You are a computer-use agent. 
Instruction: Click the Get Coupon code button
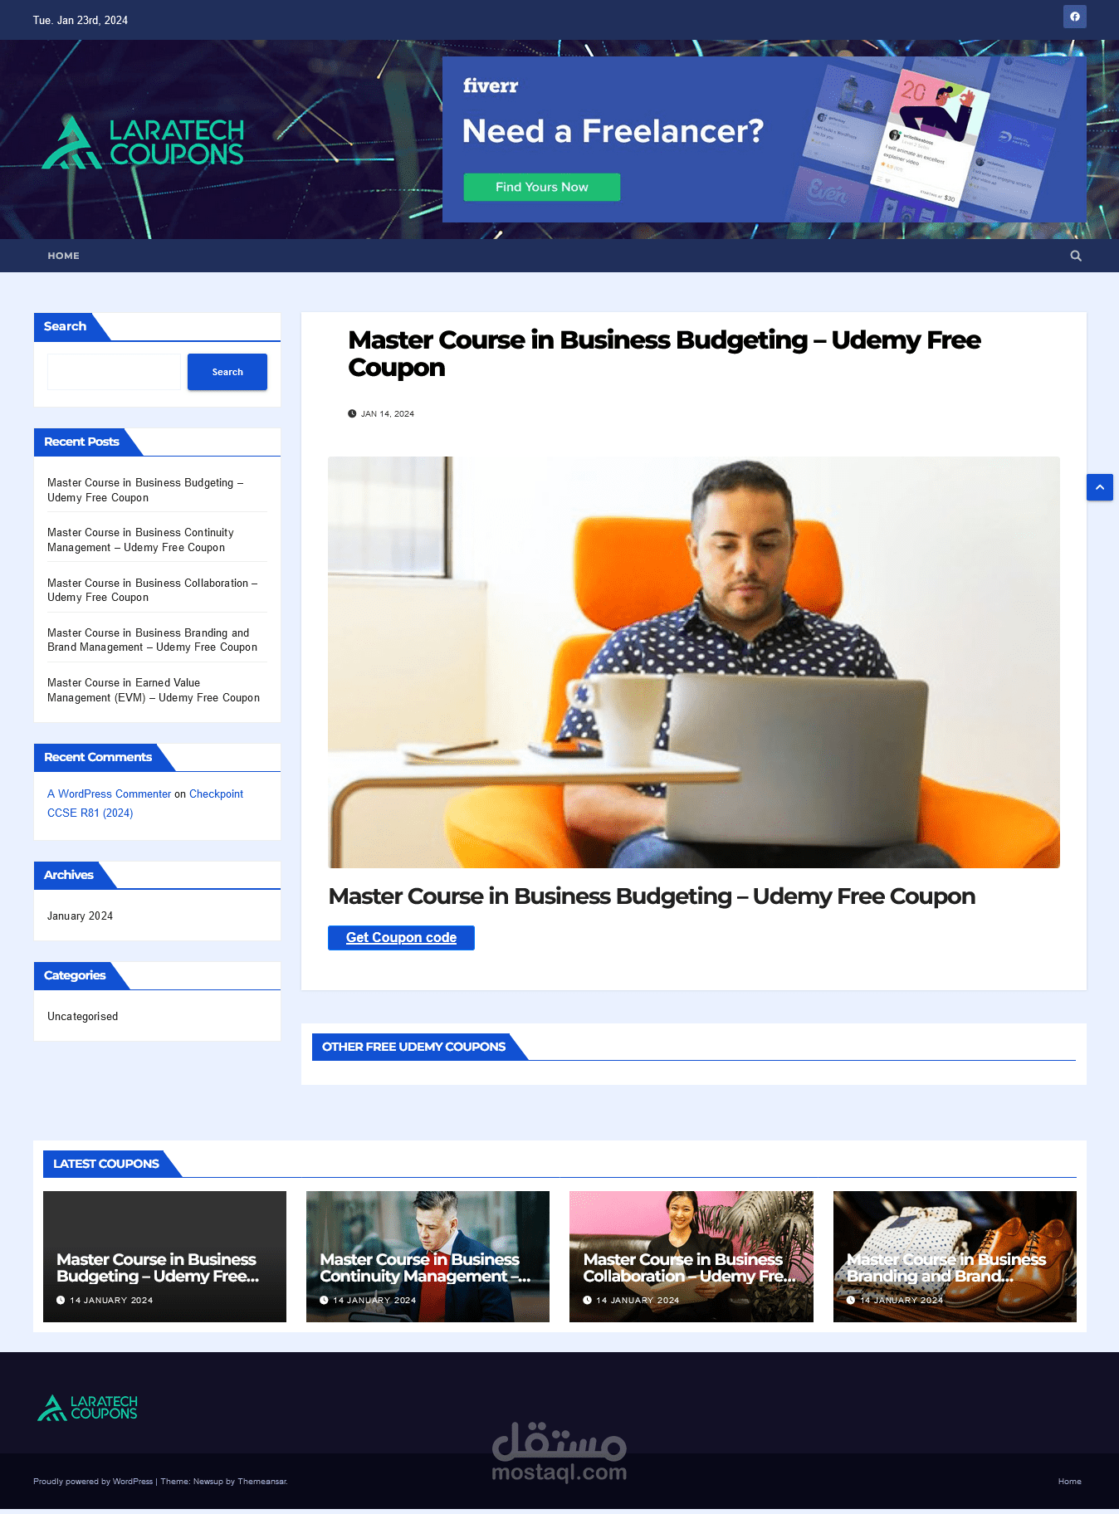(x=401, y=938)
